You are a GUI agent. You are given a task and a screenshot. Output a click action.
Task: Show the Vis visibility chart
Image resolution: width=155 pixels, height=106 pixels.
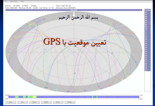(22, 102)
